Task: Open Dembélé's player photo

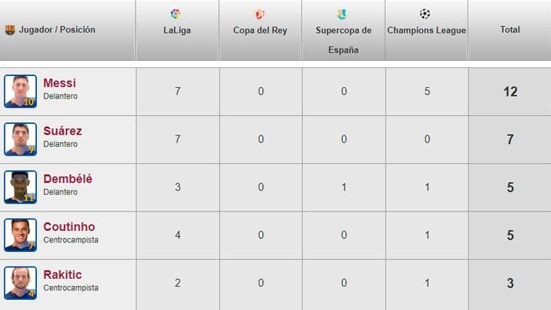Action: pos(20,187)
